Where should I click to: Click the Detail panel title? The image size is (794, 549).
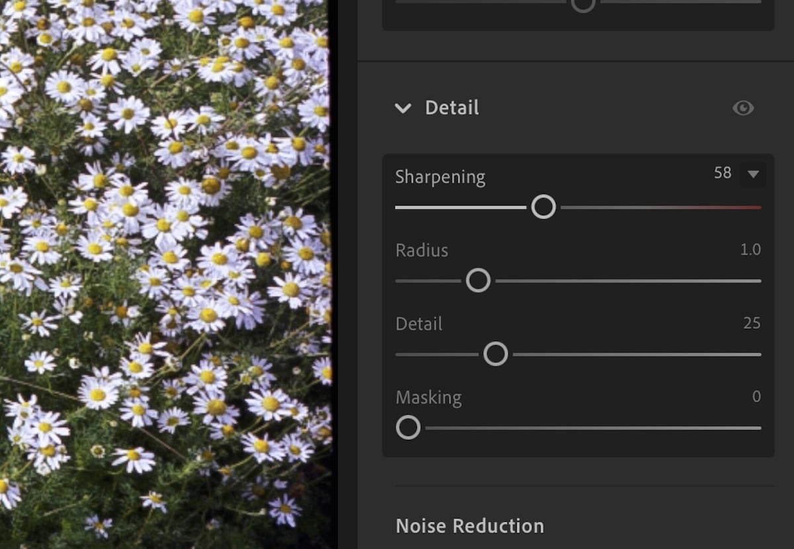pos(452,108)
